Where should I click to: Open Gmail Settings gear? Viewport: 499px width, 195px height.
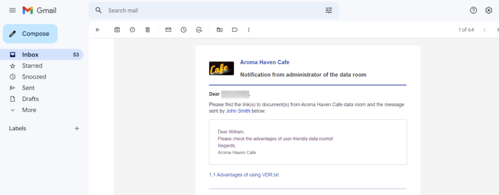(488, 10)
